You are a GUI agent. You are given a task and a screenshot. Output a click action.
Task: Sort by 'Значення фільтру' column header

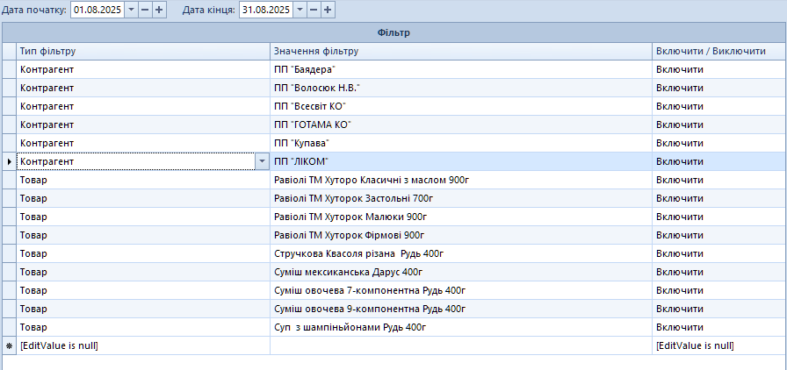click(460, 51)
